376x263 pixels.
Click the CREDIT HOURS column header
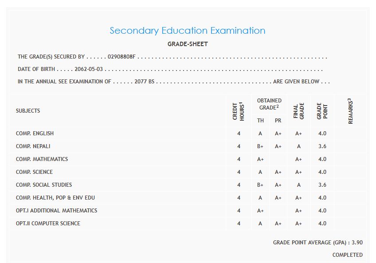tap(239, 111)
